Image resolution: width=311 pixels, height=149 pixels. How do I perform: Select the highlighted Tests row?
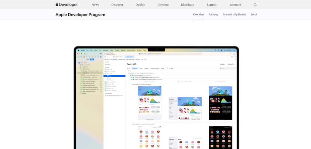point(114,76)
